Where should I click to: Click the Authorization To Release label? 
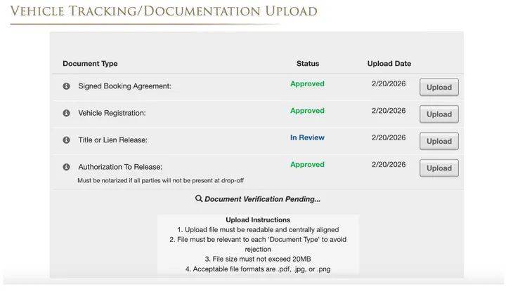click(120, 167)
